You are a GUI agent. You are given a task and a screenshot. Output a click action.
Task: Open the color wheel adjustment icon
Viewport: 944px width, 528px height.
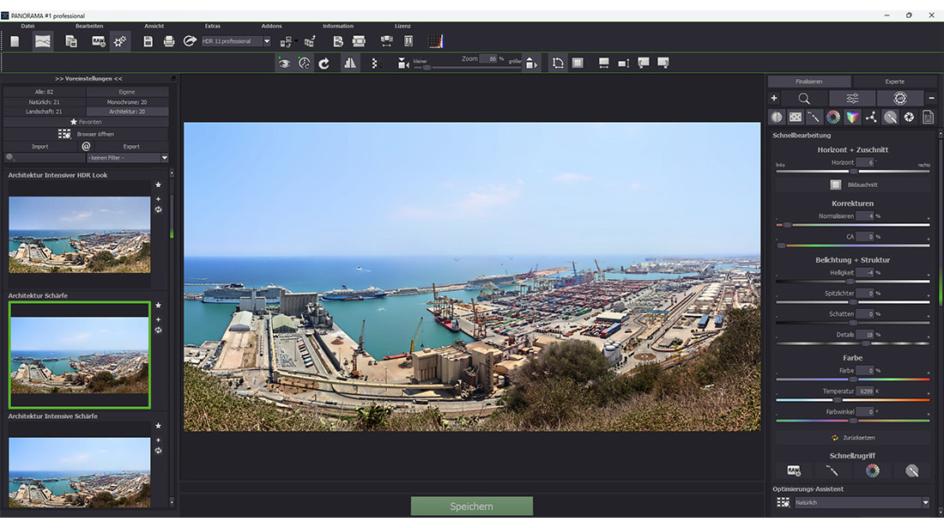(833, 117)
